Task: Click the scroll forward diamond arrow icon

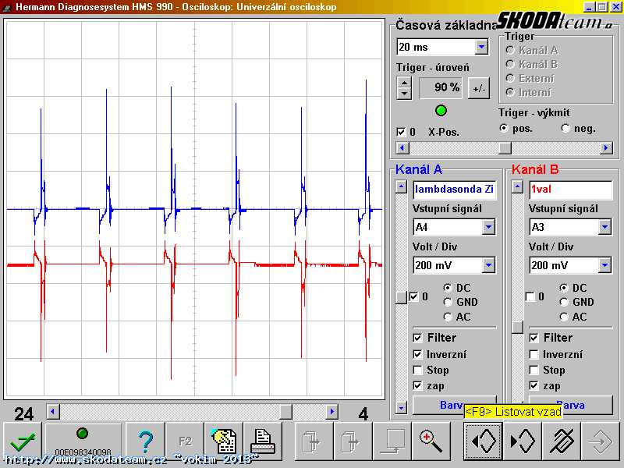Action: point(521,441)
